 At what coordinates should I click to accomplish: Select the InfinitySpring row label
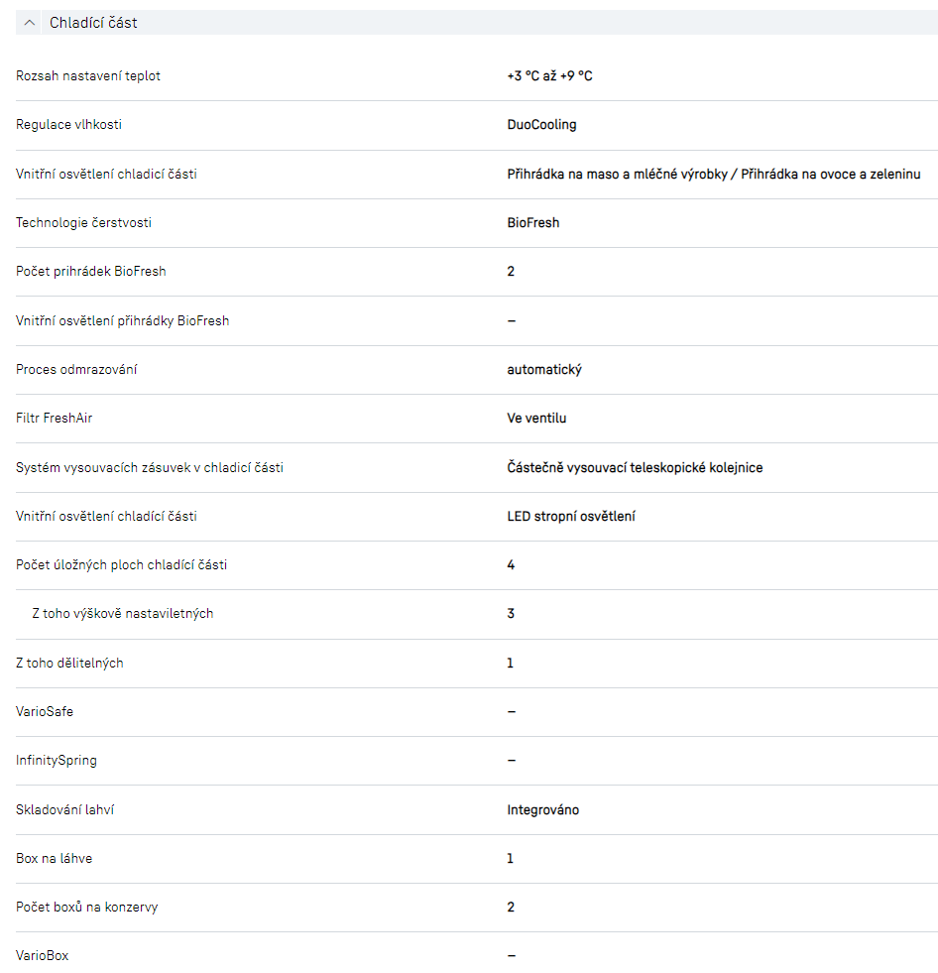57,761
